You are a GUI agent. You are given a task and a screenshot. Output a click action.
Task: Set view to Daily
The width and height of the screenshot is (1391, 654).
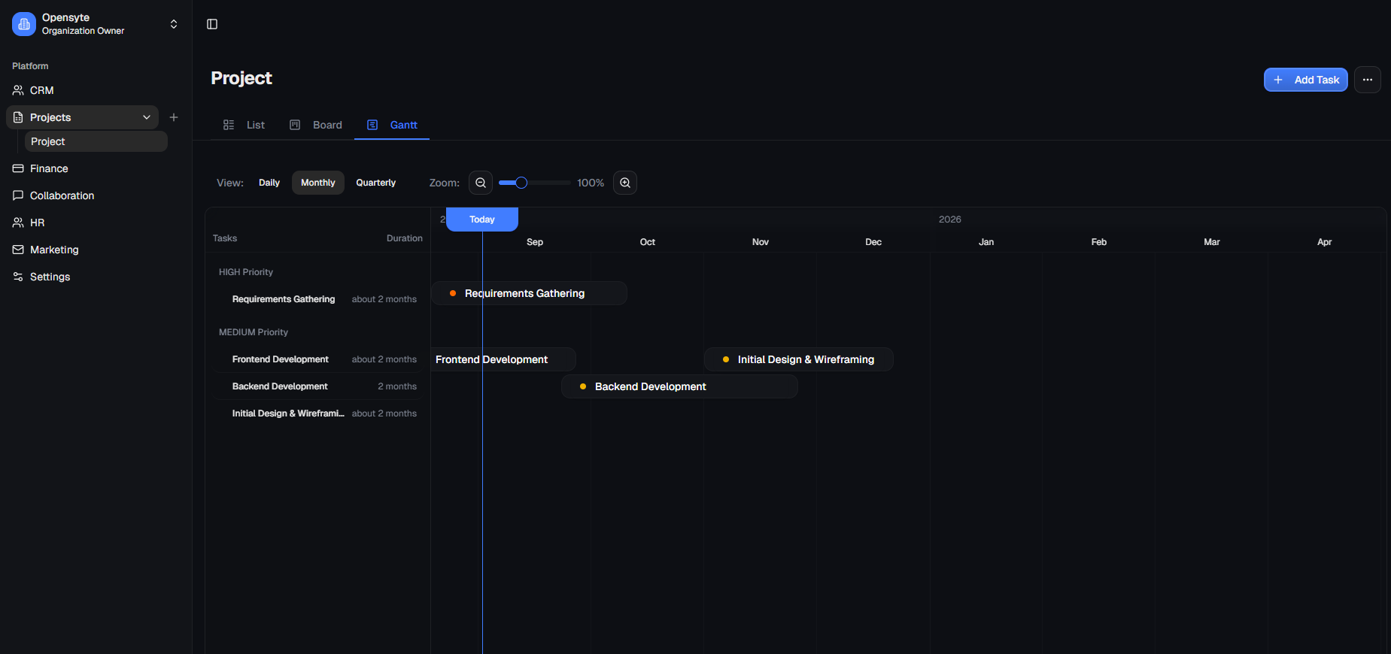pyautogui.click(x=269, y=183)
